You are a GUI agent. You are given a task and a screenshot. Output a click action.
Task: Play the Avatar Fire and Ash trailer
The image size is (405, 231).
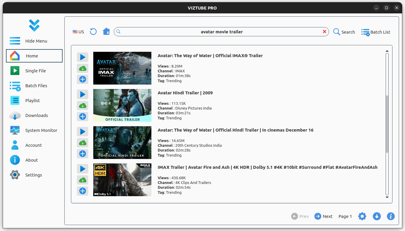click(x=83, y=169)
